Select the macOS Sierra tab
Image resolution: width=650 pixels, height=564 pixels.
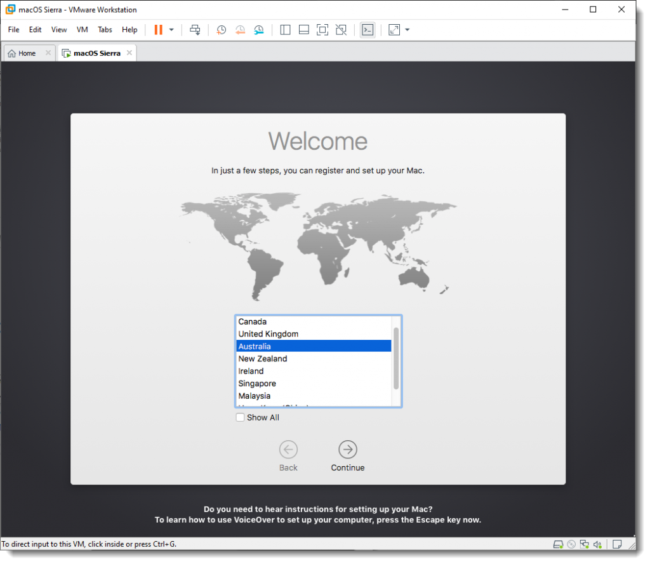click(97, 53)
